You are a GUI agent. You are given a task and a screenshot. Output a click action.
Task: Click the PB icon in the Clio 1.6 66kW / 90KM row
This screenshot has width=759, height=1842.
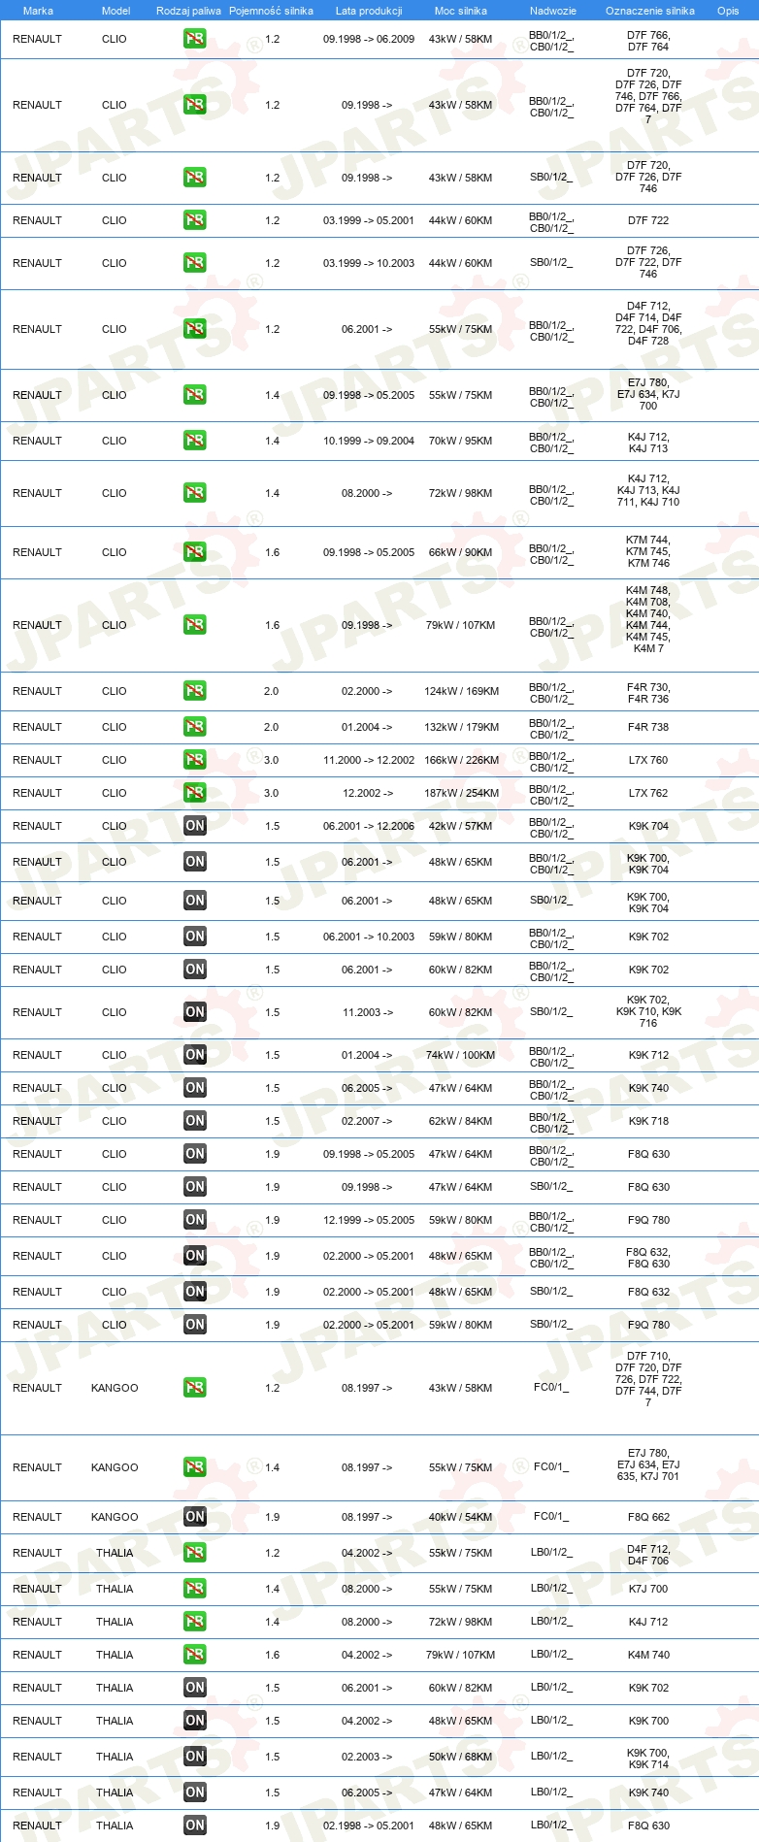194,552
